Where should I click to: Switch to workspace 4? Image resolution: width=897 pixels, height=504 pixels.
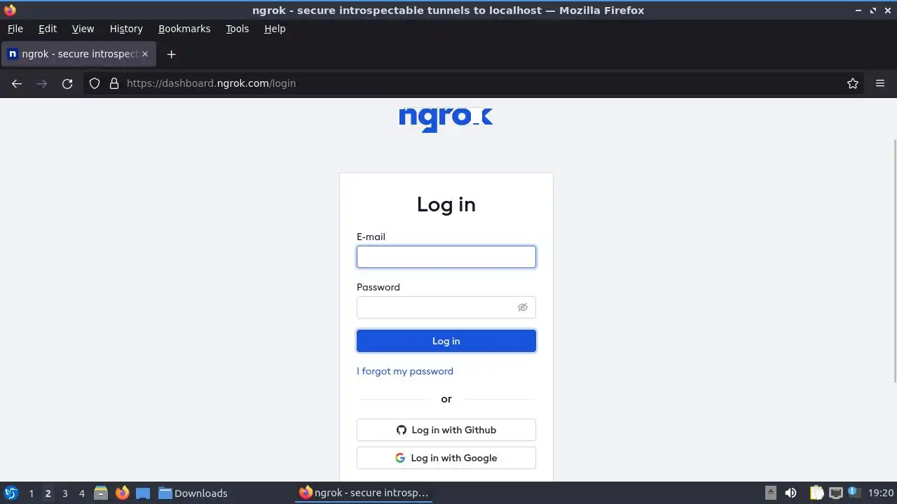81,493
